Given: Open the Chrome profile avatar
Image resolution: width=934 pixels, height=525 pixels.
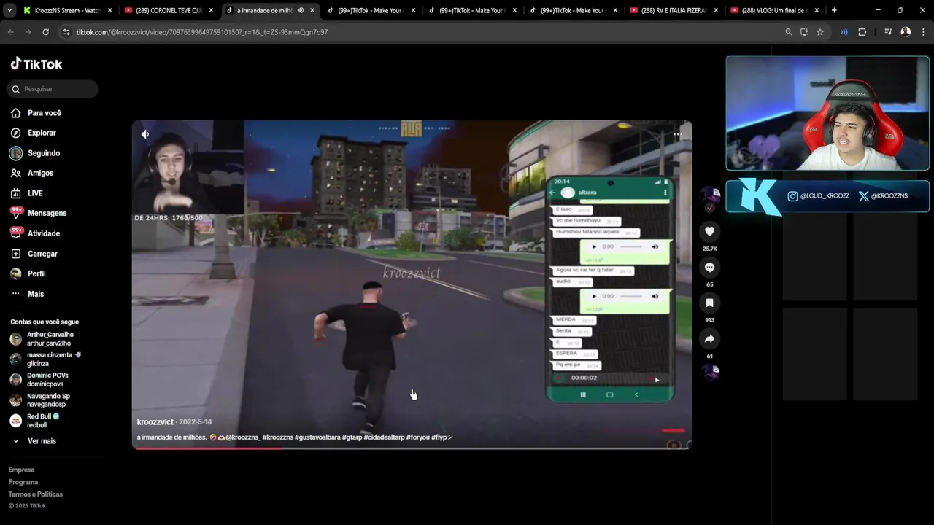Looking at the screenshot, I should coord(906,32).
